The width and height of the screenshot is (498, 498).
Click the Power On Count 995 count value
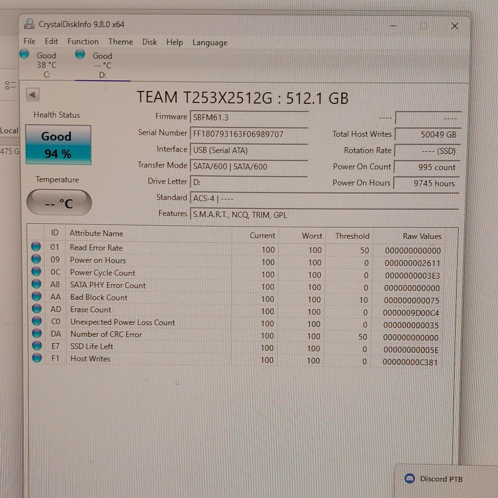point(427,167)
